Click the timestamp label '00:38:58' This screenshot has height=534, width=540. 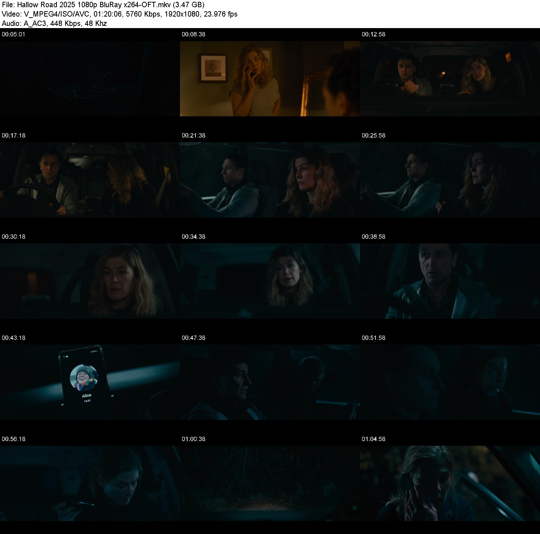click(x=374, y=237)
